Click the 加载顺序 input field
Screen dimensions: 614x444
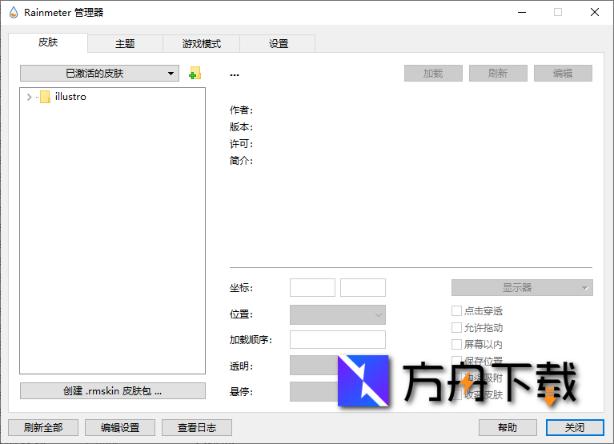pyautogui.click(x=338, y=339)
